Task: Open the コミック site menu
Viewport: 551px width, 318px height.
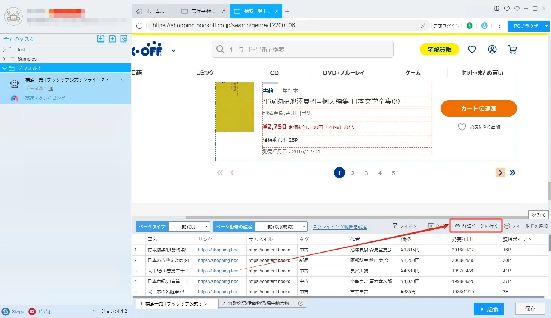Action: 205,73
